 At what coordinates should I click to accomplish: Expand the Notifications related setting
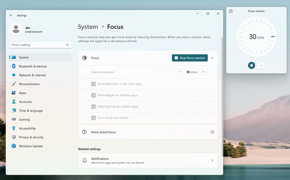212,160
